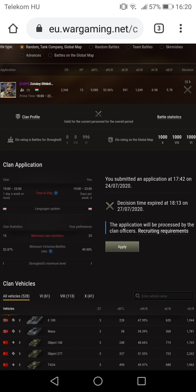Open the Object 277 tank icon
The image size is (196, 392).
35,354
